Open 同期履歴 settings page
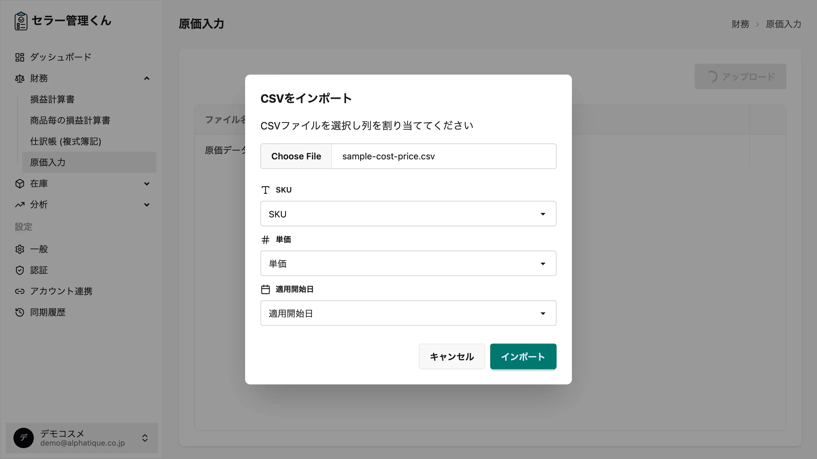This screenshot has width=817, height=459. click(82, 312)
